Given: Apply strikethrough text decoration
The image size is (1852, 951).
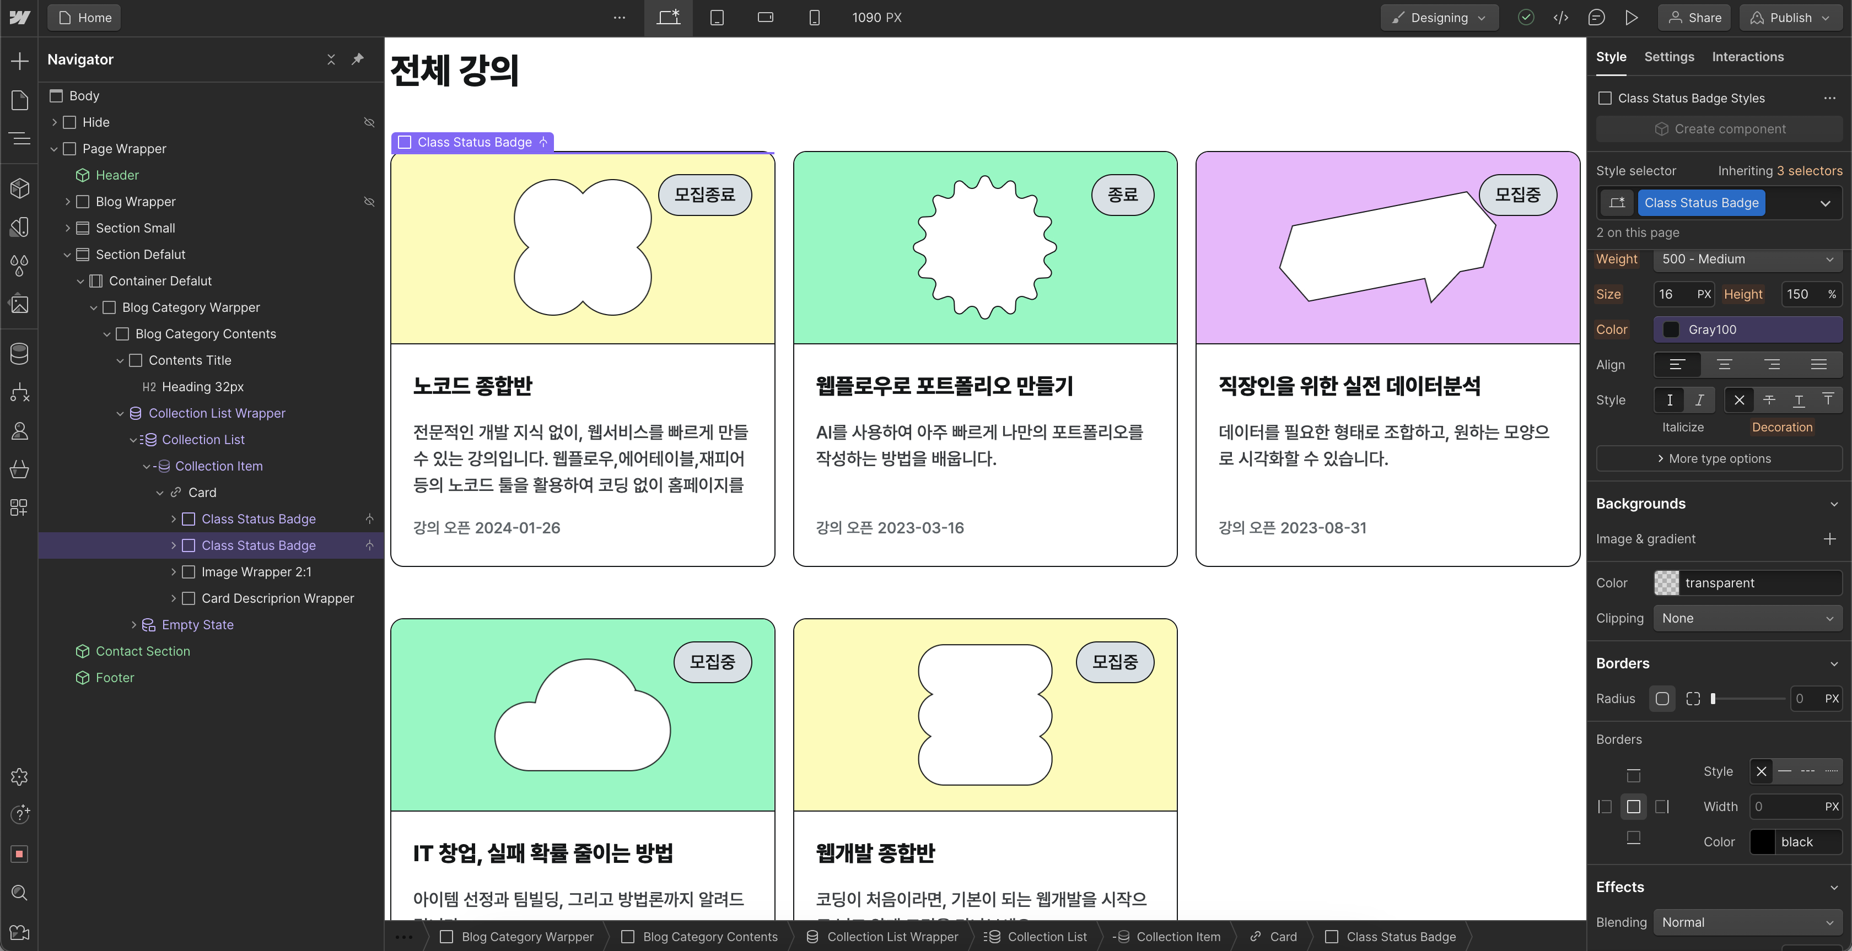Looking at the screenshot, I should [x=1769, y=399].
